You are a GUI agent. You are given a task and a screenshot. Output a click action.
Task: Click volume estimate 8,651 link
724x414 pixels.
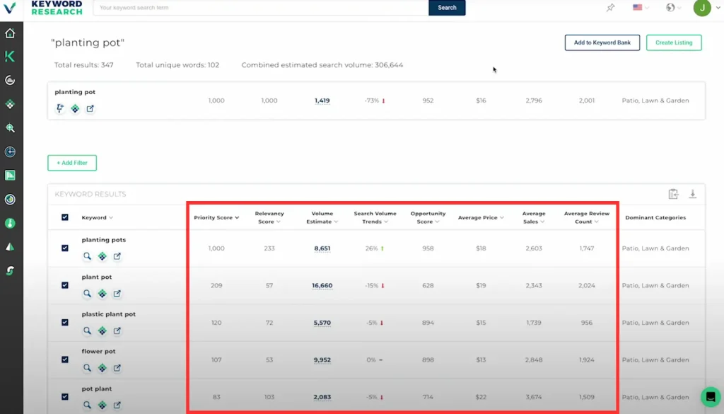pos(322,248)
